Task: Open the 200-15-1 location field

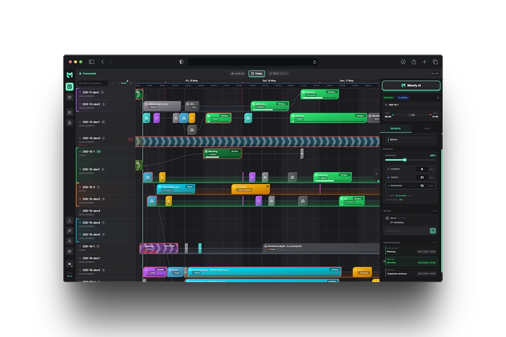Action: click(x=411, y=105)
